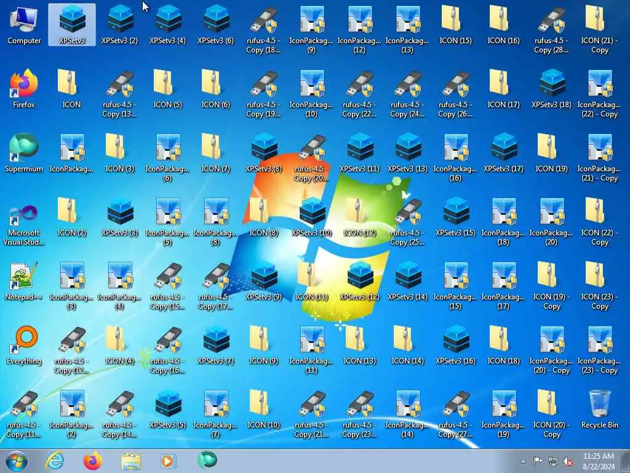Select Microsoft Visual Studio shortcut

[x=24, y=222]
